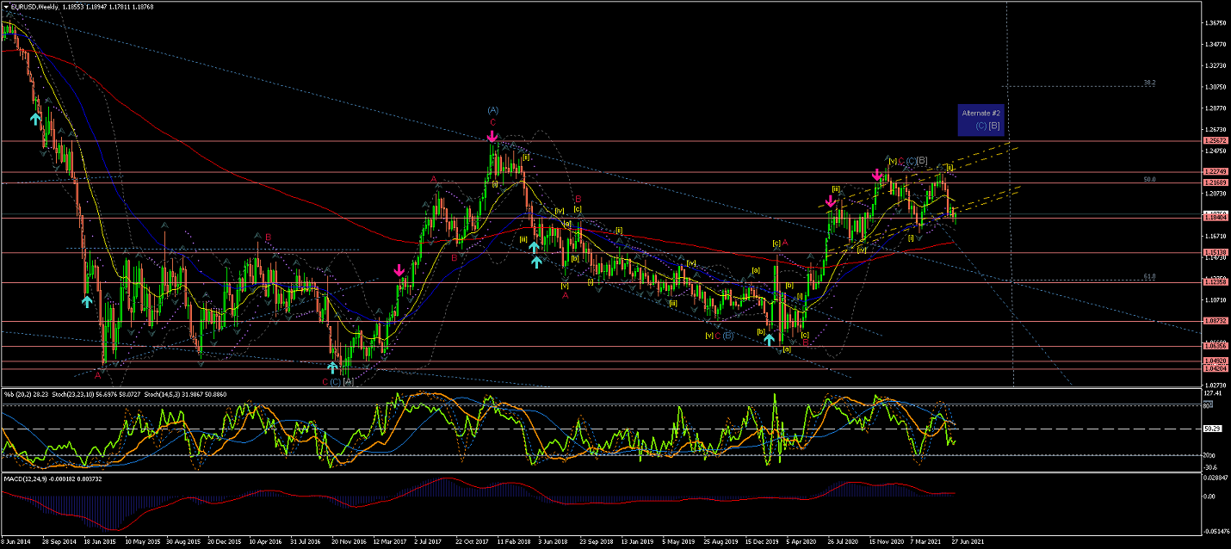1231x549 pixels.
Task: Click the 1.15138 price level tag
Action: tap(1215, 252)
